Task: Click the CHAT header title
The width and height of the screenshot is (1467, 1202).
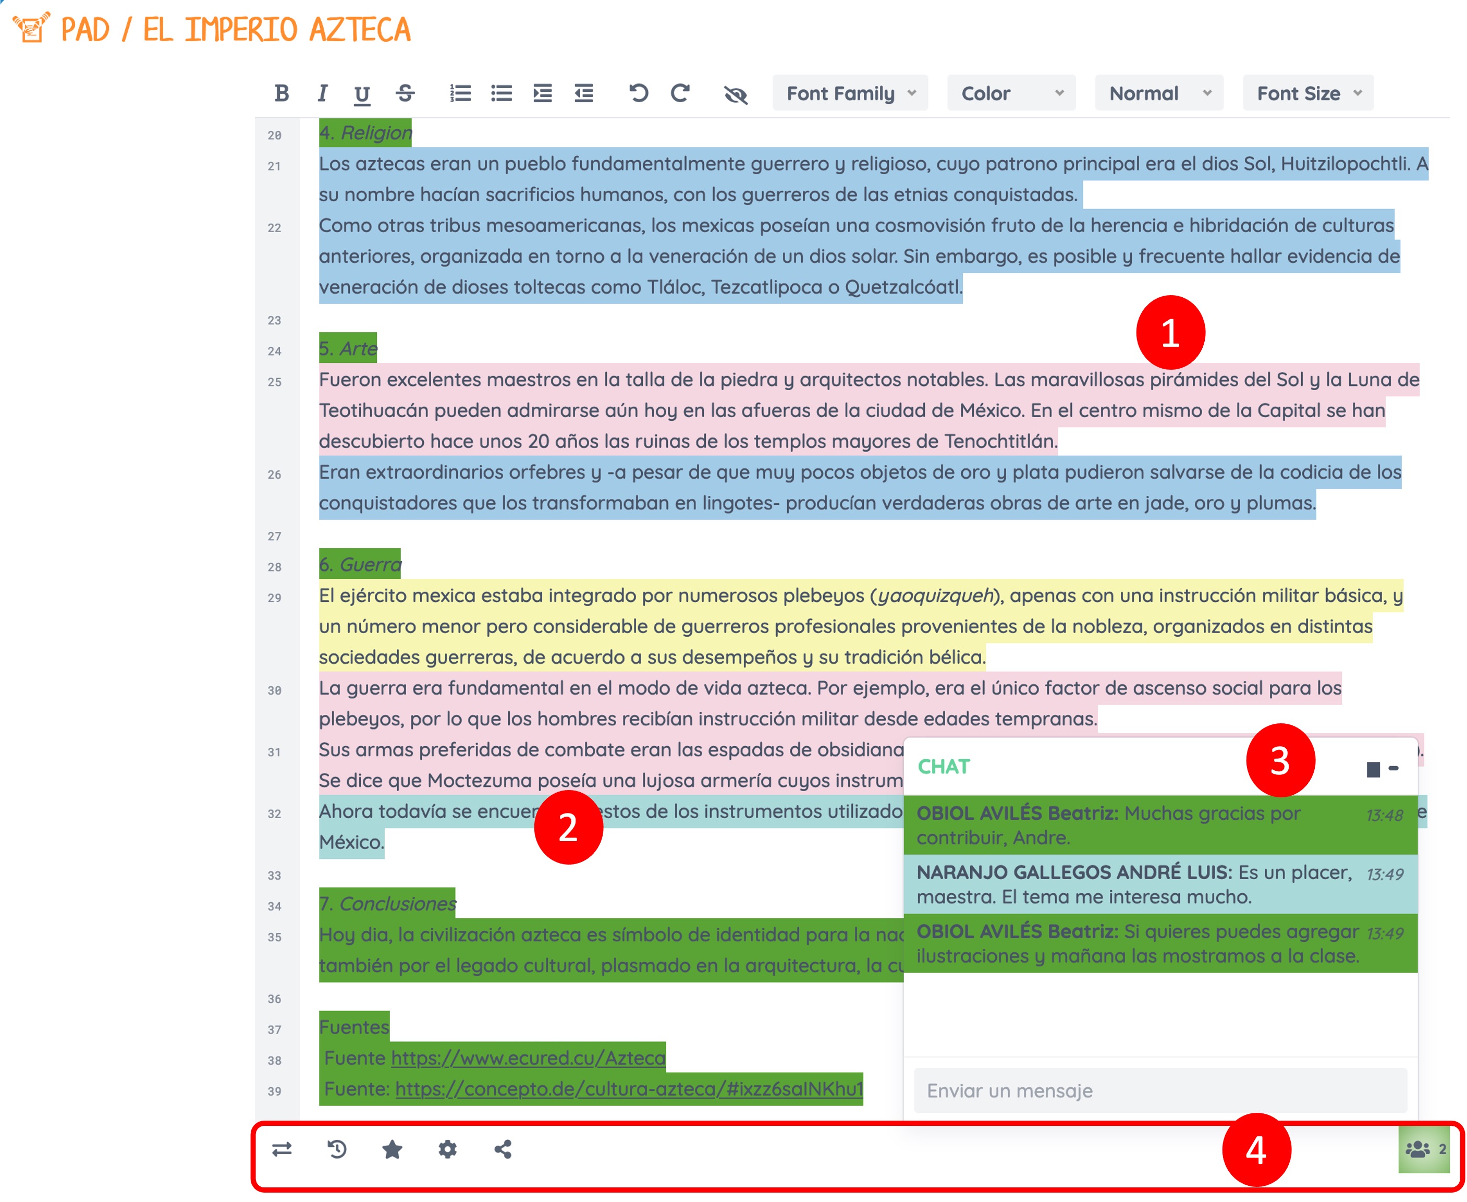Action: coord(944,767)
